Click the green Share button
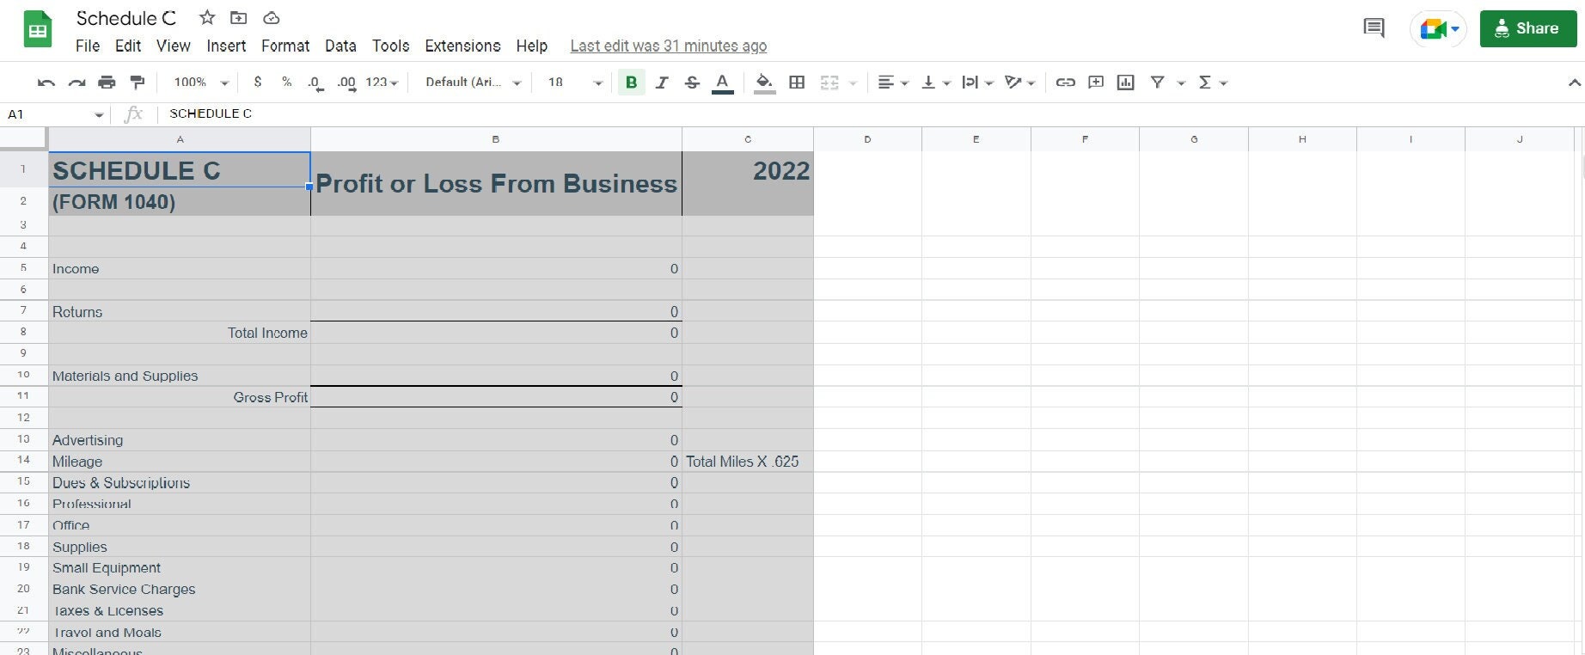Viewport: 1585px width, 655px height. tap(1528, 28)
